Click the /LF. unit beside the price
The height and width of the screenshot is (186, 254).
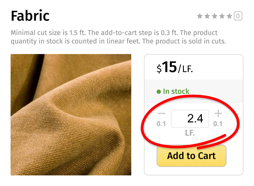(x=185, y=69)
